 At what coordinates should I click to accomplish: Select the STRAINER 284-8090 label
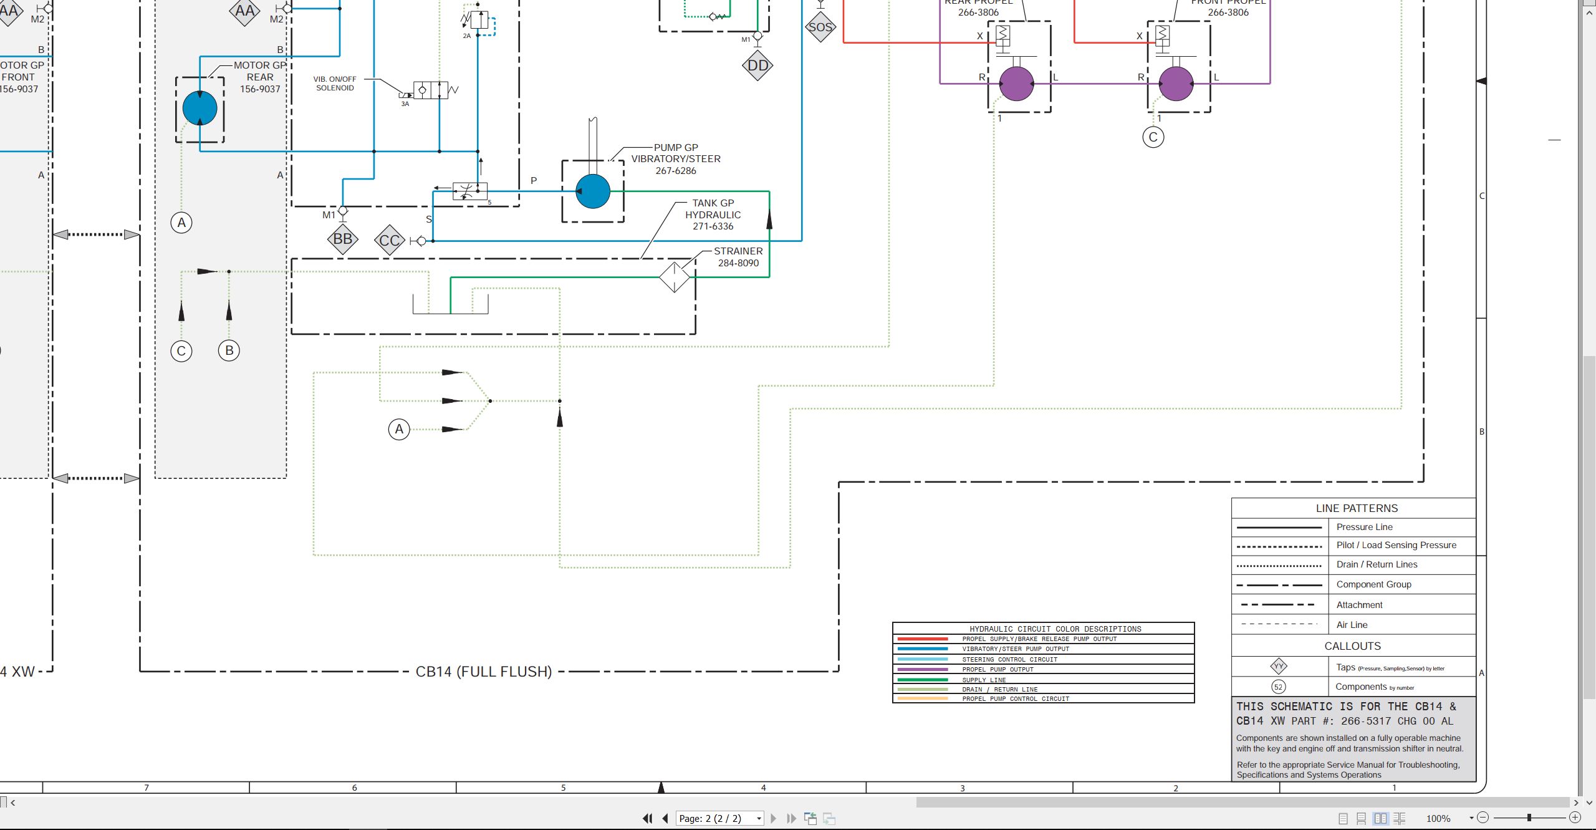coord(738,257)
